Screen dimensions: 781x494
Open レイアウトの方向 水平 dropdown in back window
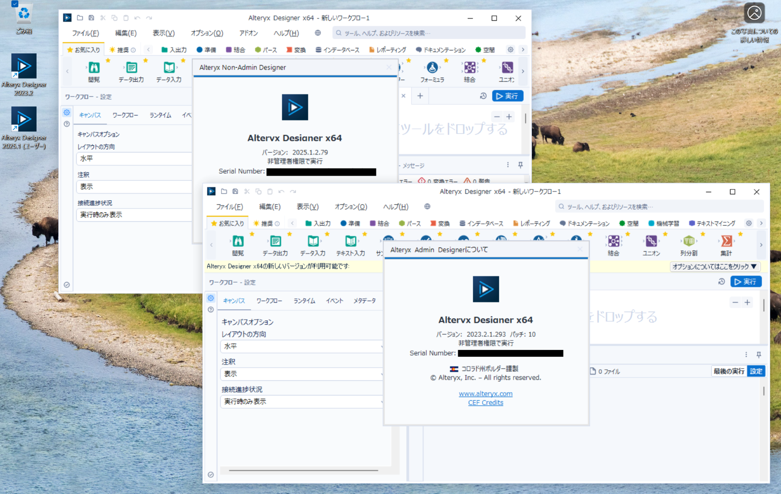[x=134, y=158]
